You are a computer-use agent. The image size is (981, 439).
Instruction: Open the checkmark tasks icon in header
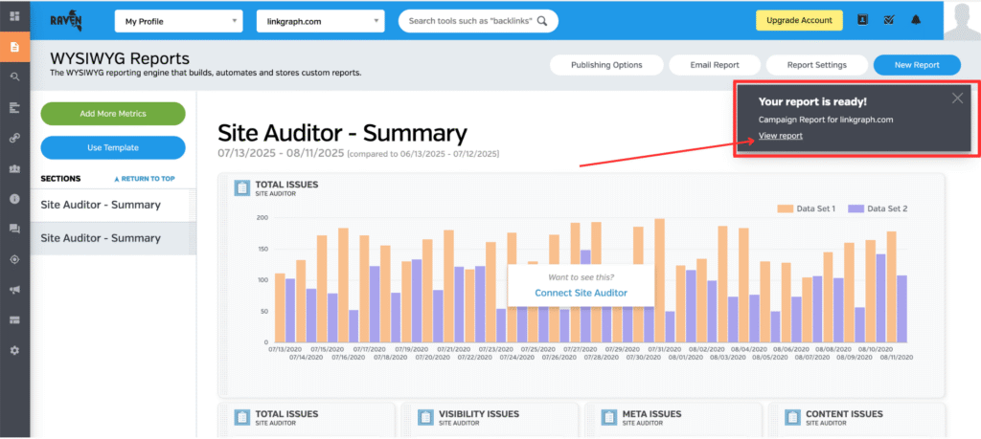click(889, 20)
